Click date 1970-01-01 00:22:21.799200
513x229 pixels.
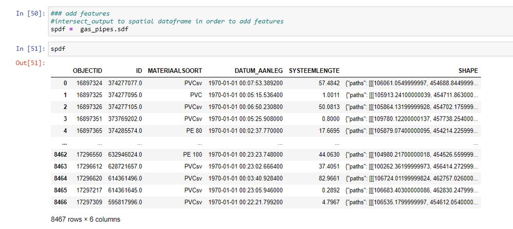(246, 202)
